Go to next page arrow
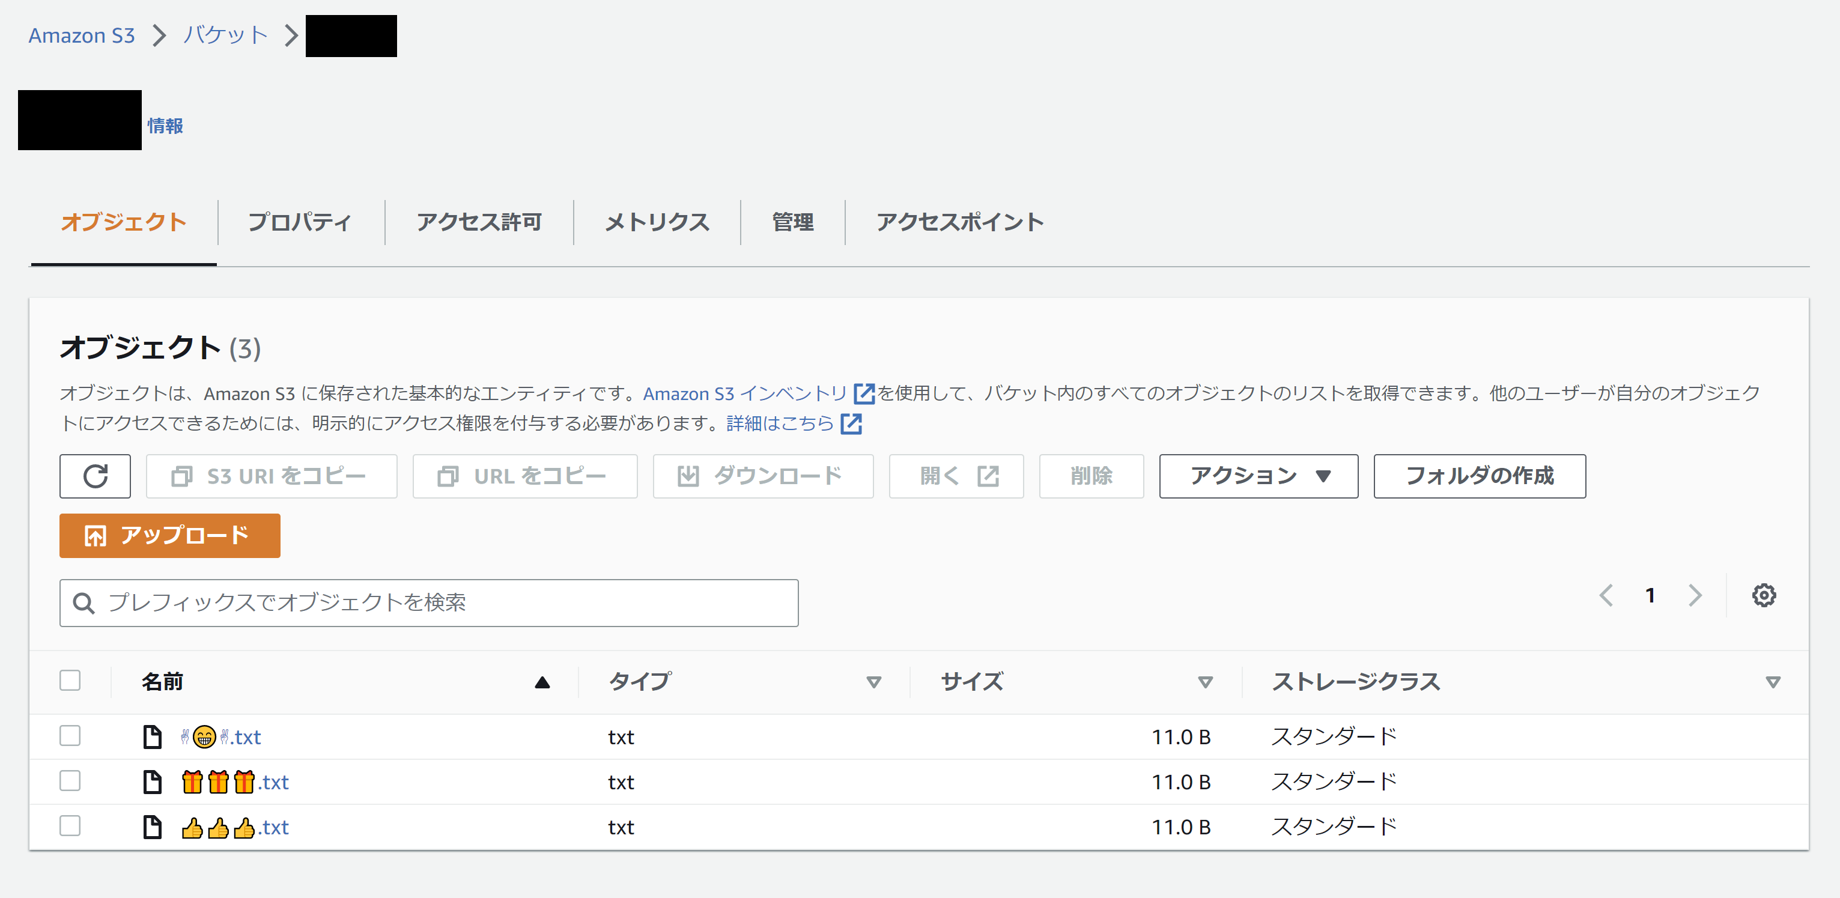 [1694, 595]
